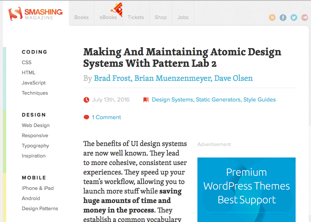
Task: Click the red clock date icon
Action: click(x=86, y=100)
